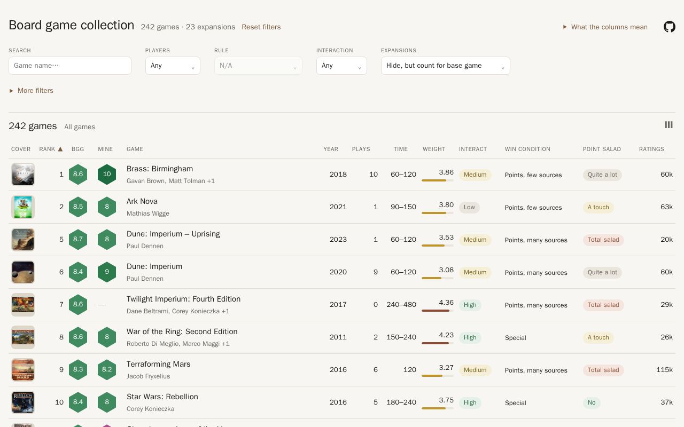Click Medium interaction badge for Brass: Birmingham
684x427 pixels.
click(x=475, y=175)
